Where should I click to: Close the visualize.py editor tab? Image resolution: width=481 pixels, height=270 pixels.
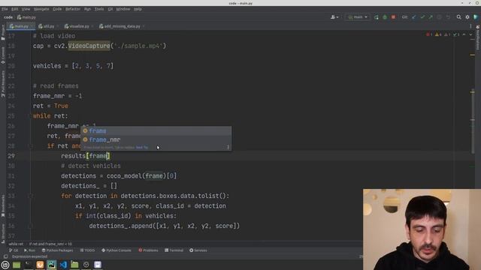click(x=92, y=26)
